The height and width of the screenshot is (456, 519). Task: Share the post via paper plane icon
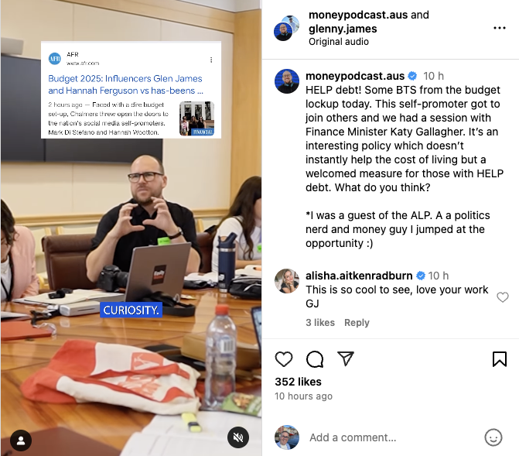tap(346, 358)
